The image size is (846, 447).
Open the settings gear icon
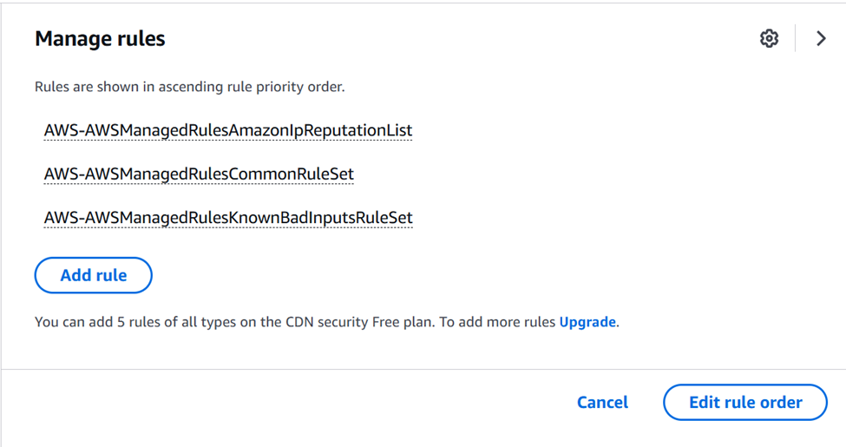(769, 38)
